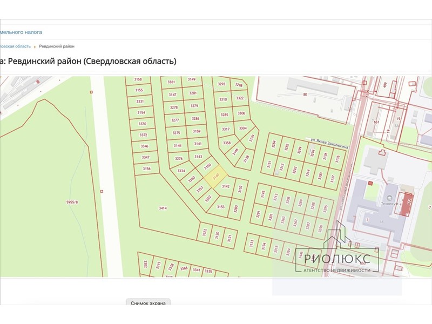This screenshot has width=432, height=324.
Task: Open the land tax link in header
Action: pos(21,32)
